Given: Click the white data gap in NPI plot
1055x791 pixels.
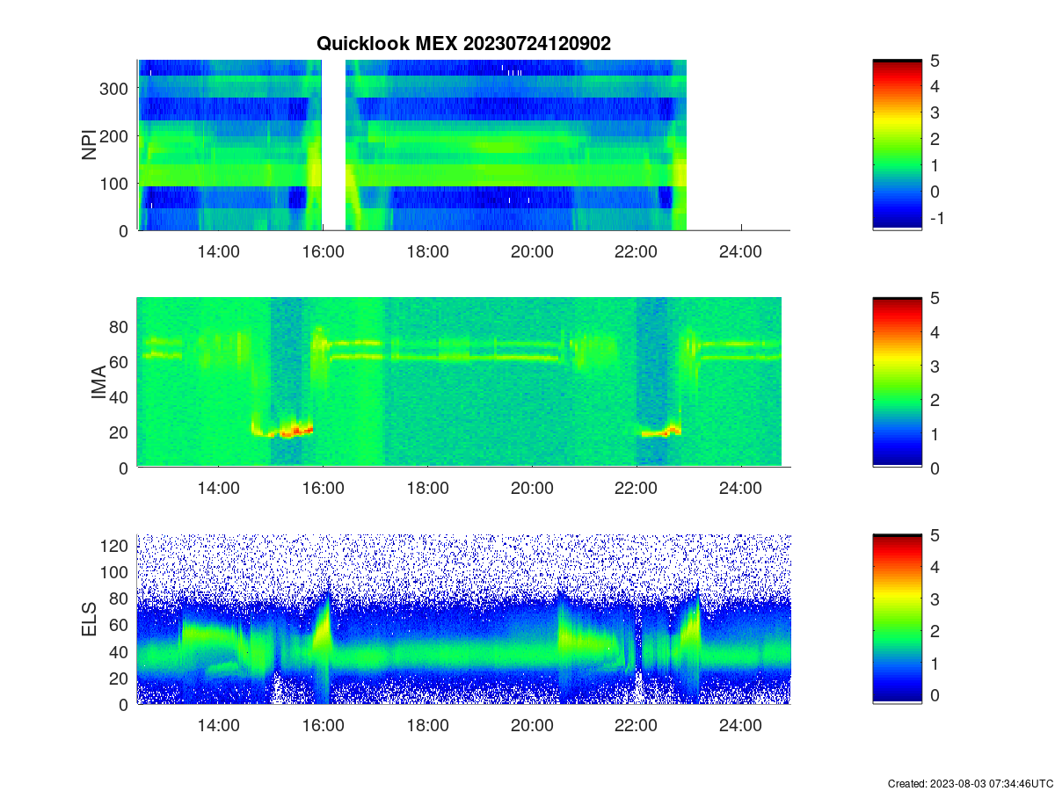Looking at the screenshot, I should pos(334,145).
